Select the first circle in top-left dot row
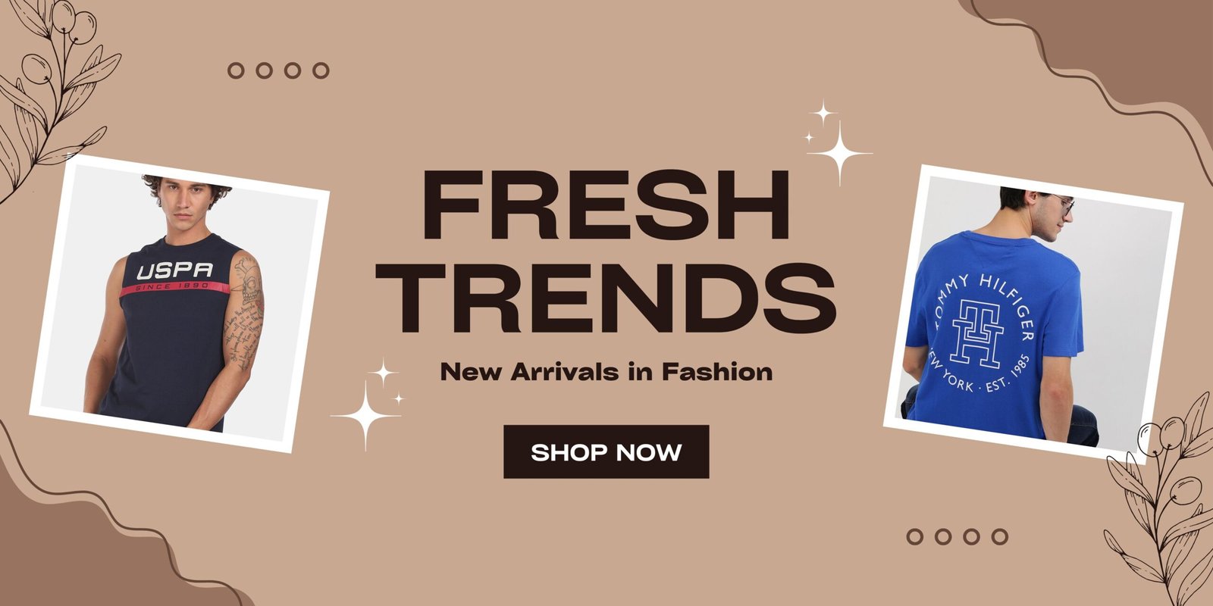The width and height of the screenshot is (1213, 606). (236, 70)
